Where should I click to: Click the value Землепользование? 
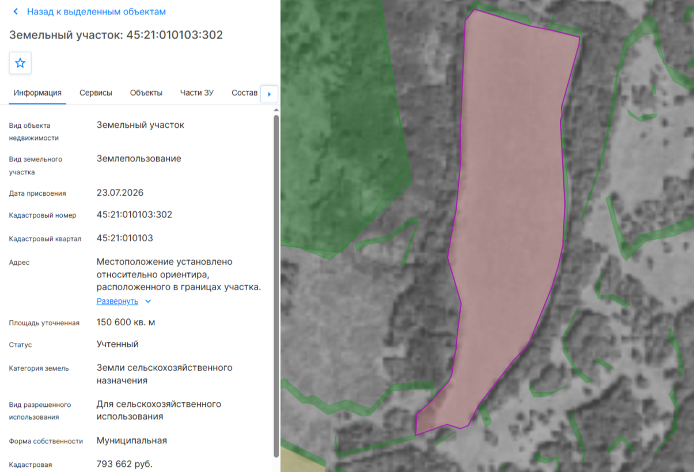coord(139,159)
